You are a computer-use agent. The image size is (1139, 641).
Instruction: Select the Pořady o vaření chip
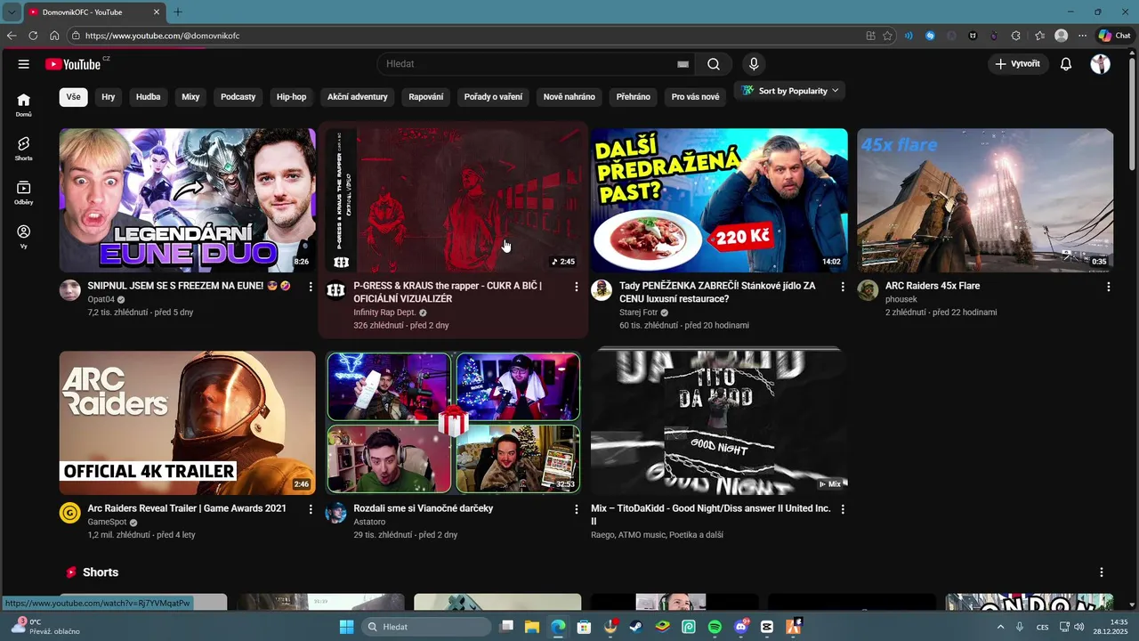493,97
